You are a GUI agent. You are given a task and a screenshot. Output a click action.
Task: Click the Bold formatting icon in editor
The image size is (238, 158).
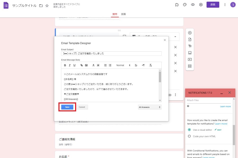click(x=65, y=65)
